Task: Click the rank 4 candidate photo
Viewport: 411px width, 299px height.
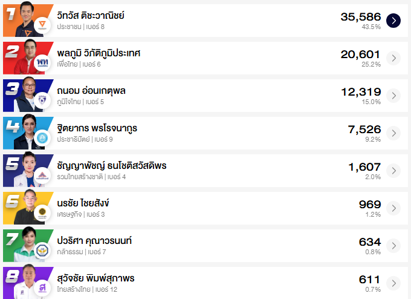Action: click(26, 132)
